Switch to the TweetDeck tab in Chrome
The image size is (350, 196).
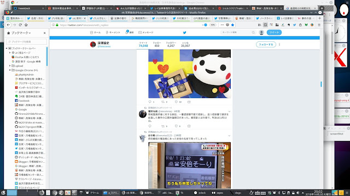click(x=28, y=8)
